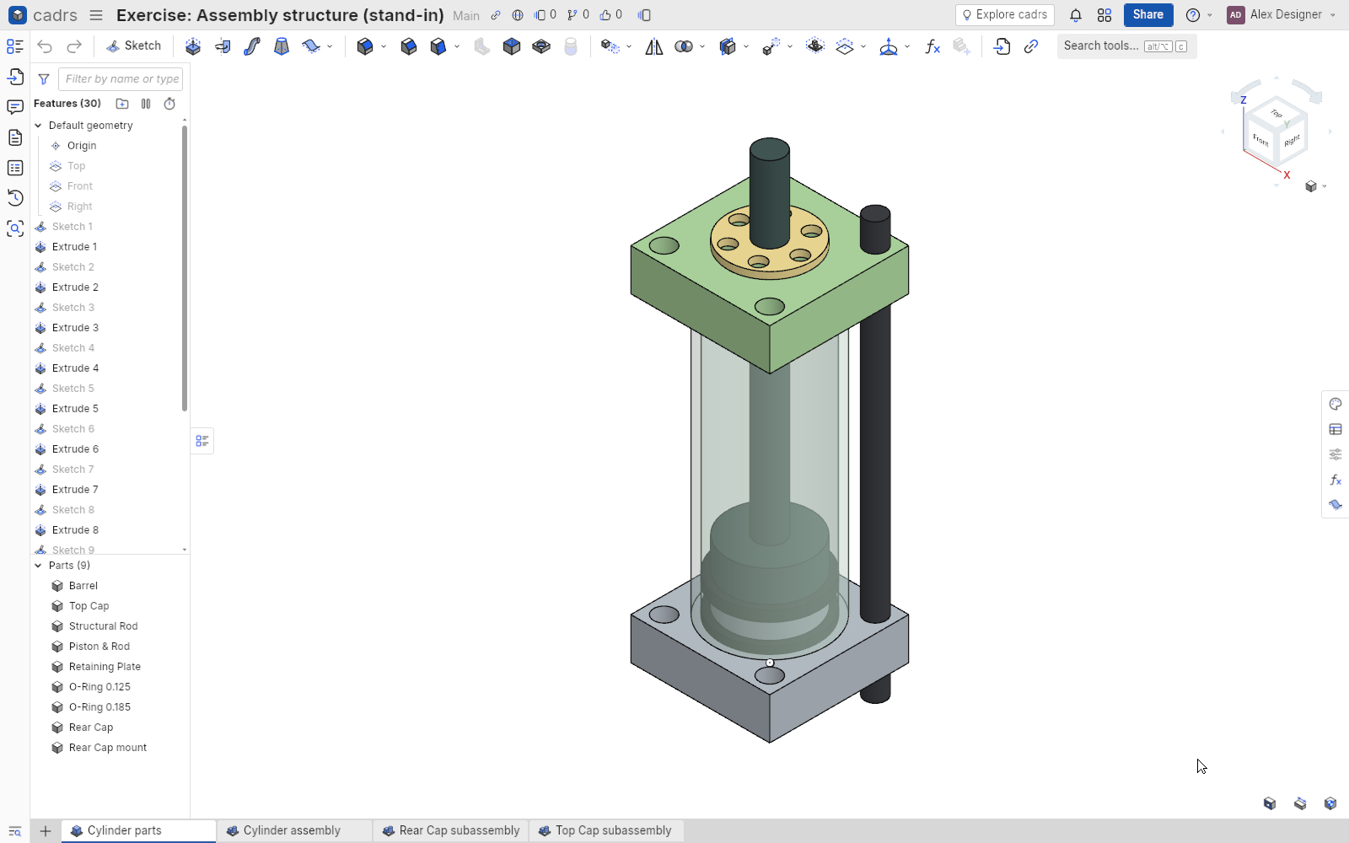Image resolution: width=1349 pixels, height=843 pixels.
Task: Open the app grid icon
Action: [1104, 15]
